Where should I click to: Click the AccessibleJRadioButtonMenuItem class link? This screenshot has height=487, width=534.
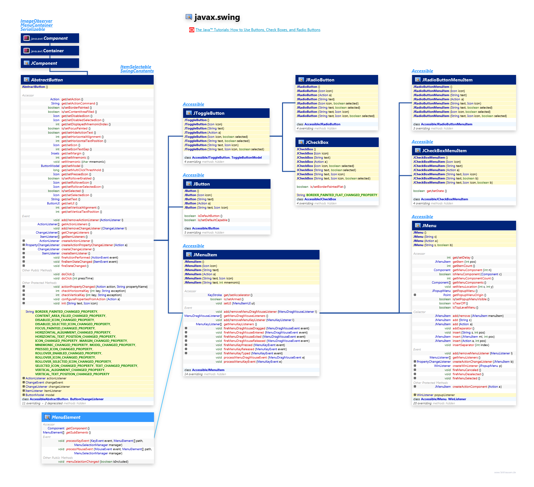(x=447, y=124)
